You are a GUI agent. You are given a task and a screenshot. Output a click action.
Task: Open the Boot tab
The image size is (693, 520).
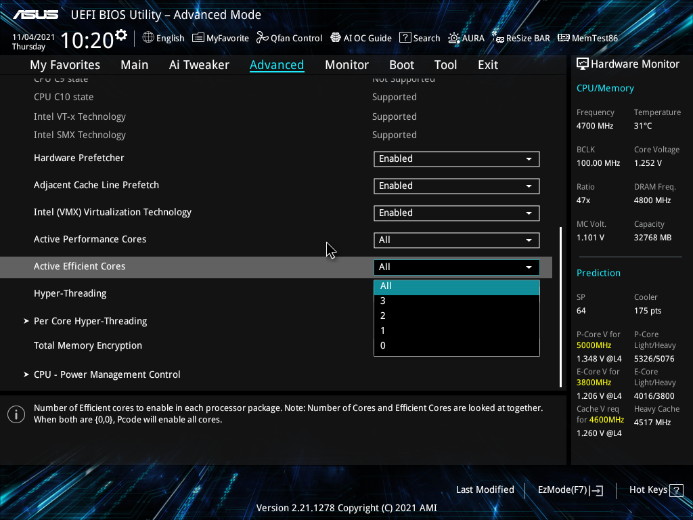[x=401, y=65]
